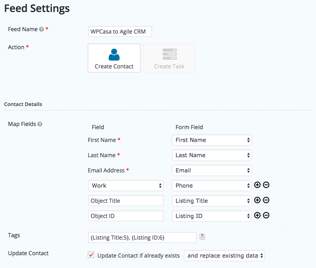Open the First Name form field dropdown
Image resolution: width=316 pixels, height=268 pixels.
click(x=212, y=140)
